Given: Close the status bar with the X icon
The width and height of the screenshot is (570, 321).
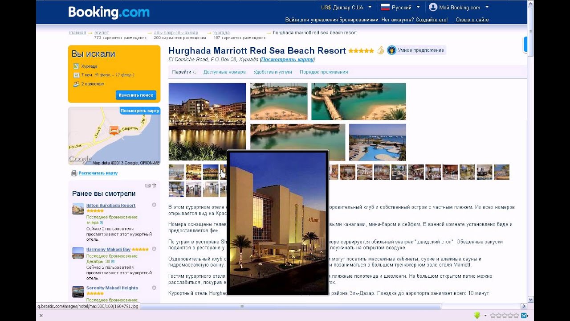Looking at the screenshot, I should (41, 315).
